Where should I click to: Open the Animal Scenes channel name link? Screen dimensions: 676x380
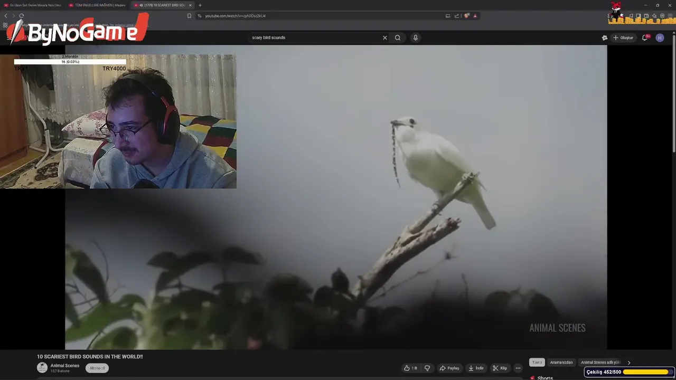(65, 366)
